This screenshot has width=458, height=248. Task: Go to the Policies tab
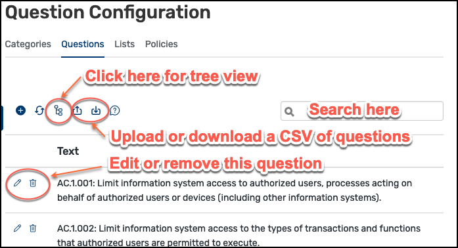(162, 44)
